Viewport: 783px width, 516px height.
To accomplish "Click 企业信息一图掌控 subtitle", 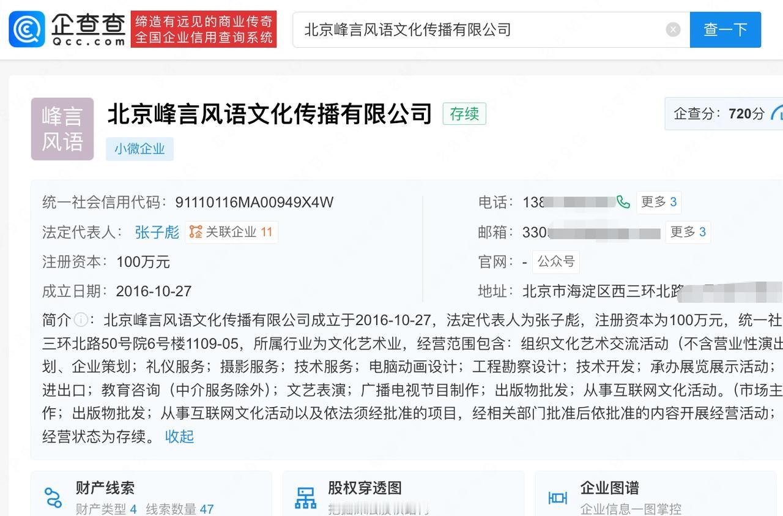I will [631, 509].
